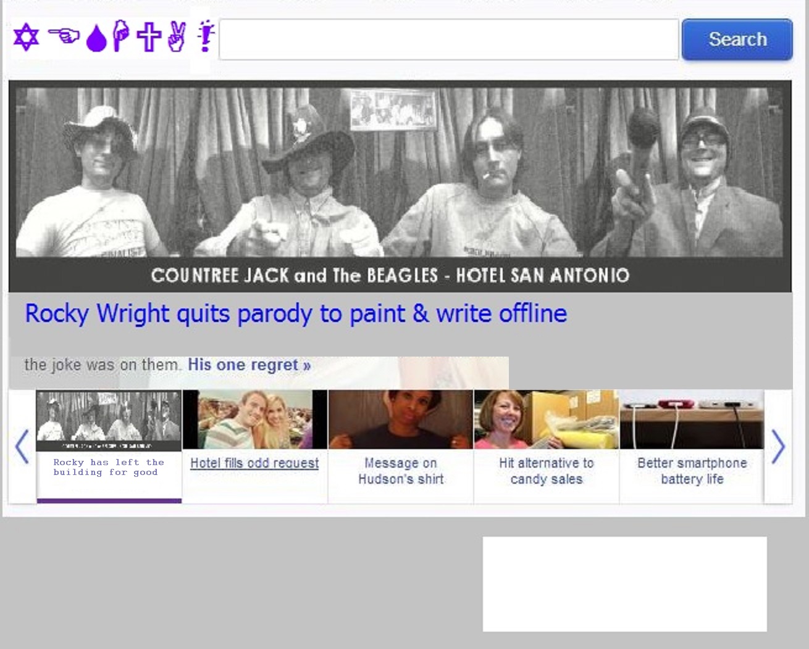The width and height of the screenshot is (809, 649).
Task: Go to previous carousel stories with left chevron
Action: pos(22,447)
